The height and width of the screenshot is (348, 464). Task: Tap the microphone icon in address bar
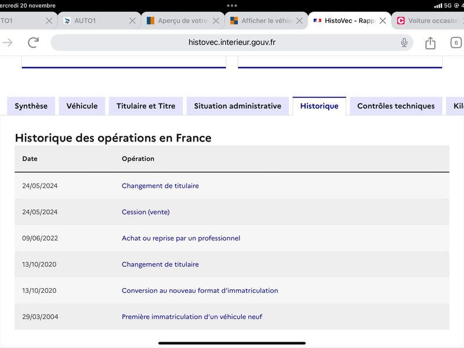click(404, 42)
